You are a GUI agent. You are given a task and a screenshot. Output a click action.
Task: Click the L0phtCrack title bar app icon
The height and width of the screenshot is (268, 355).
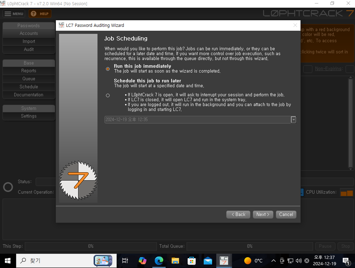tap(3, 3)
